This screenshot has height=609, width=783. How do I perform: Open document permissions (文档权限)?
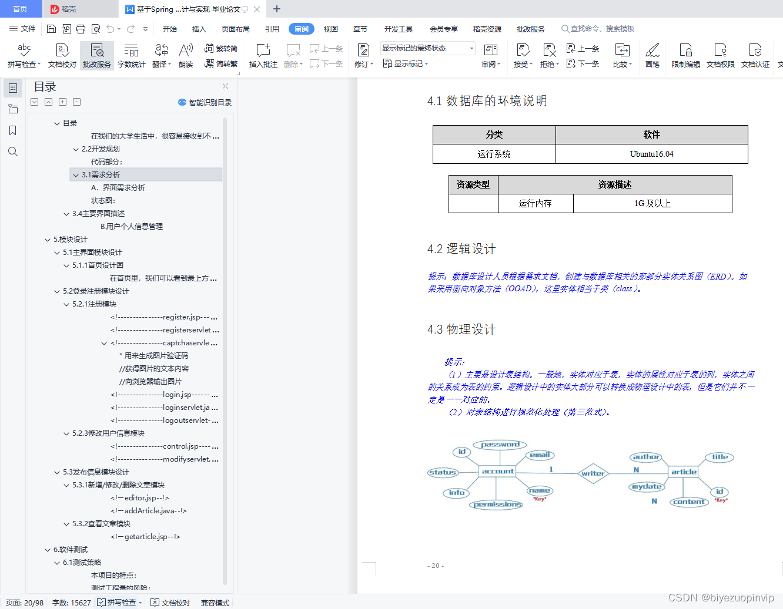721,56
